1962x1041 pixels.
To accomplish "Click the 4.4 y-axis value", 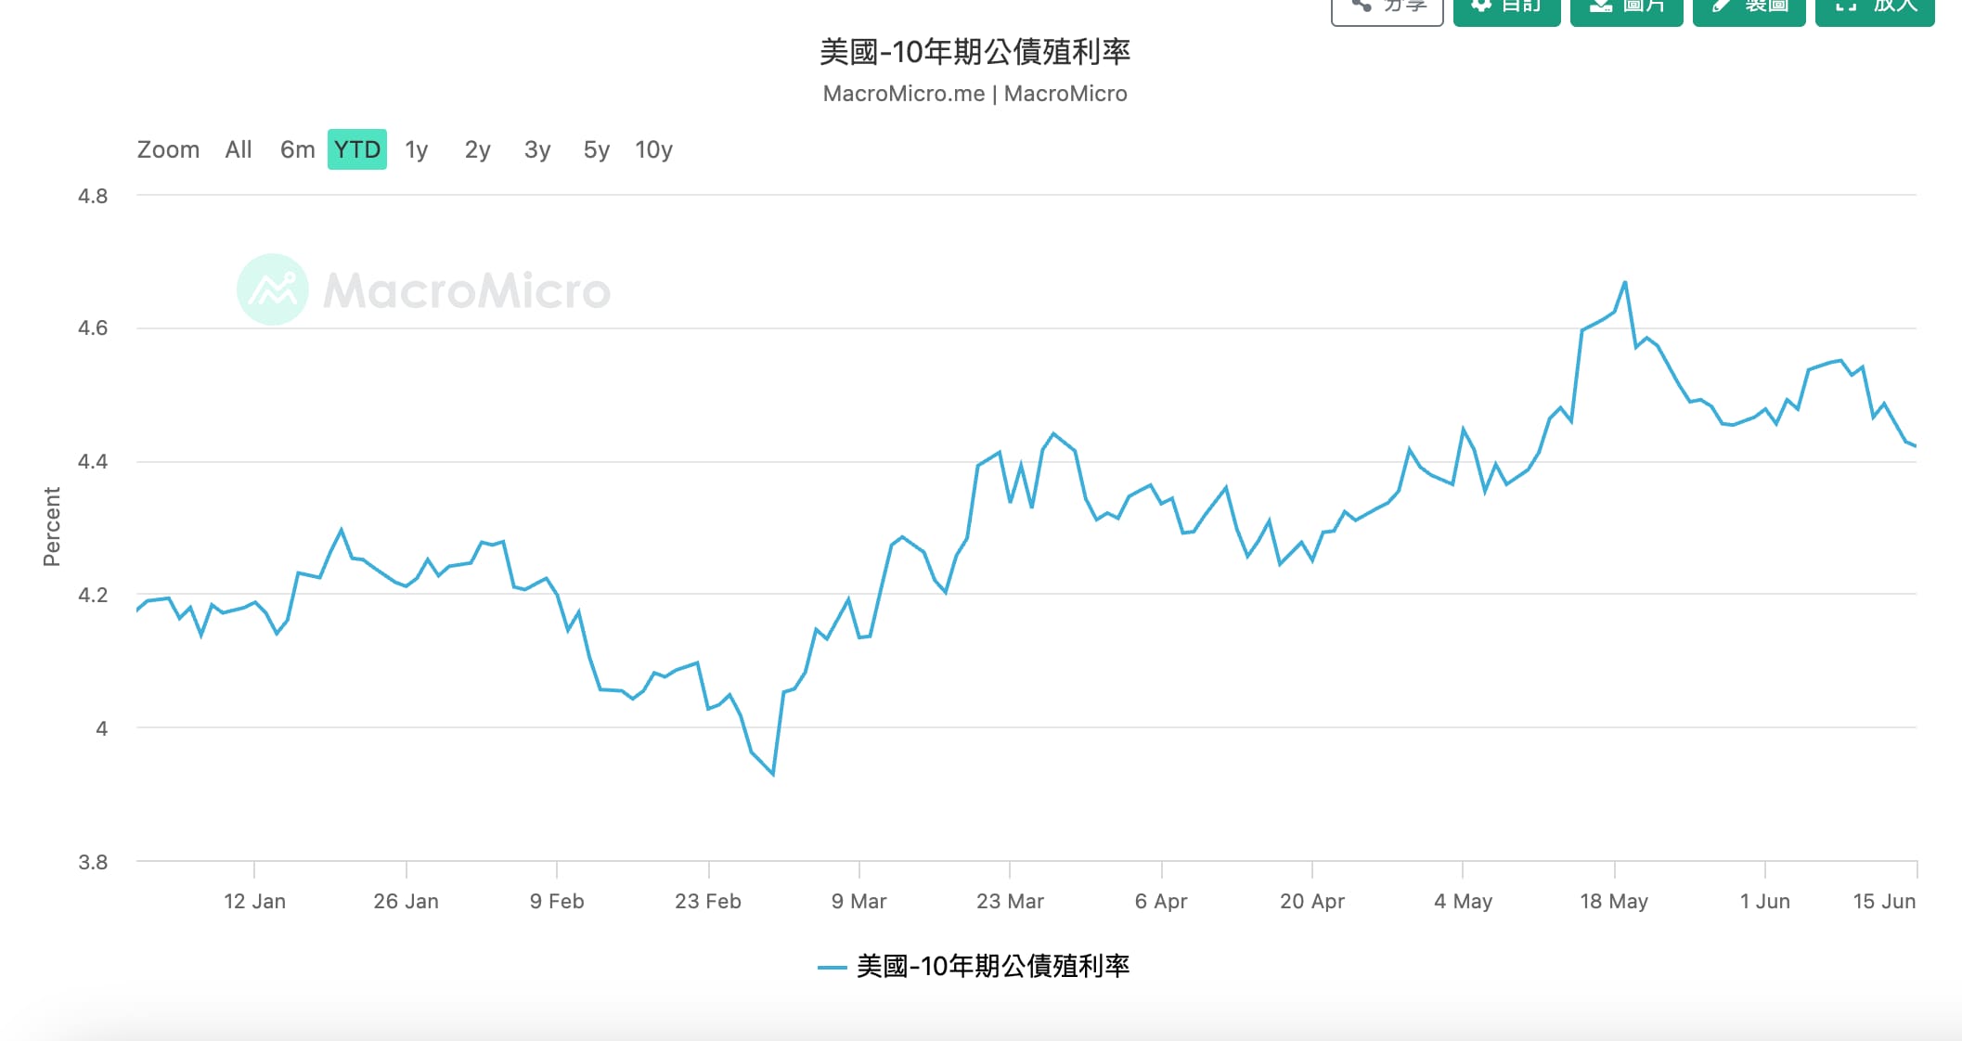I will pos(93,461).
